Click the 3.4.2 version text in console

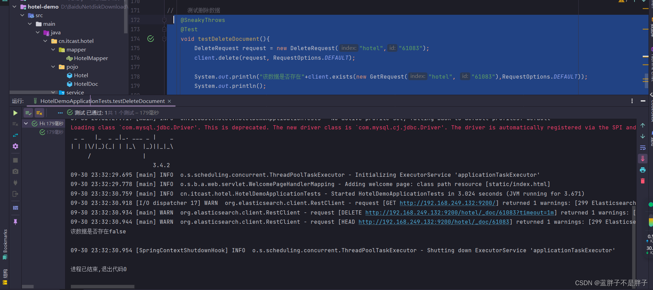pyautogui.click(x=161, y=165)
